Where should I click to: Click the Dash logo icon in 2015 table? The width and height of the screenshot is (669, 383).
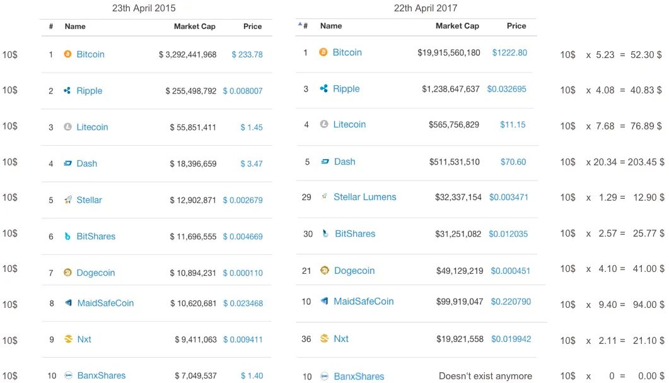pos(67,163)
